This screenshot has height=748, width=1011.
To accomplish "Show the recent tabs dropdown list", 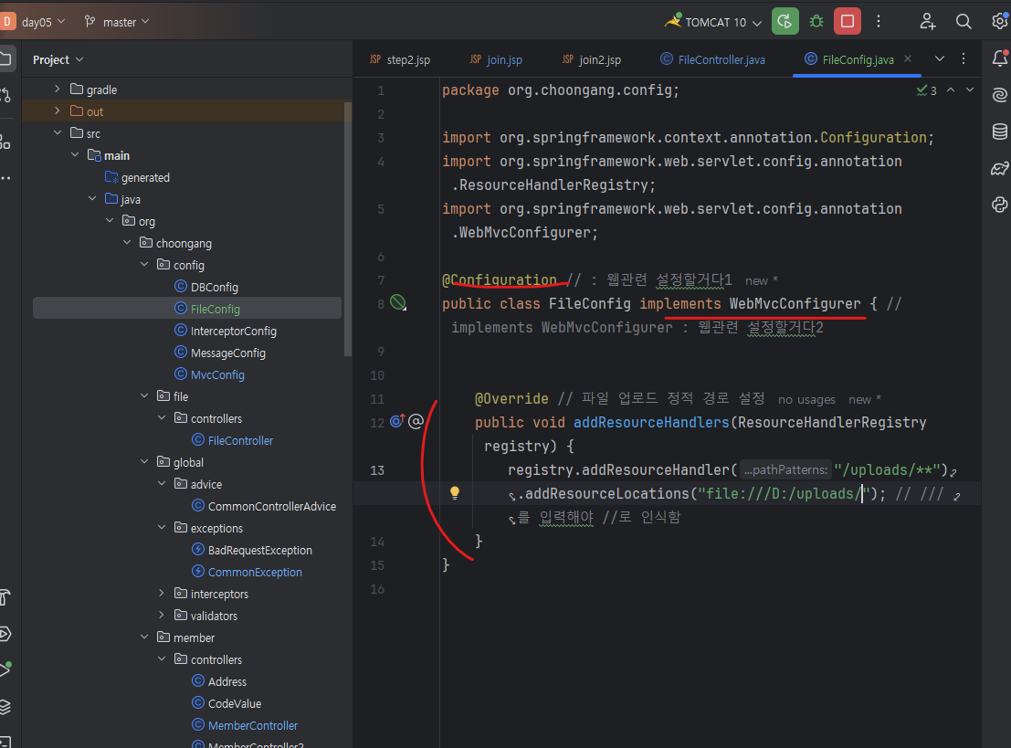I will coord(940,58).
